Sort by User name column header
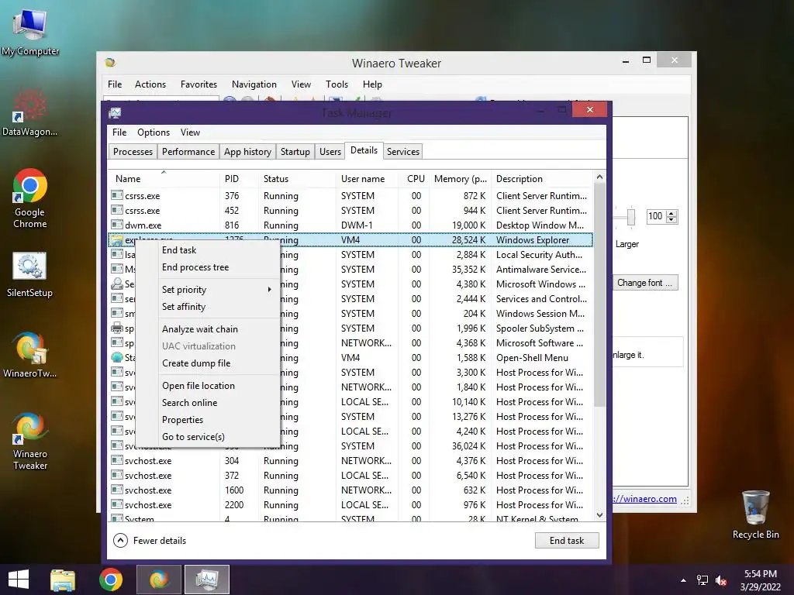 (367, 179)
